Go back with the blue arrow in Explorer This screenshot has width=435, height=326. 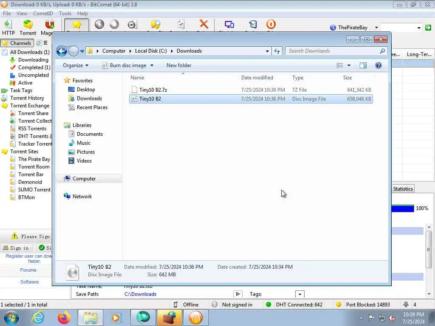[62, 51]
